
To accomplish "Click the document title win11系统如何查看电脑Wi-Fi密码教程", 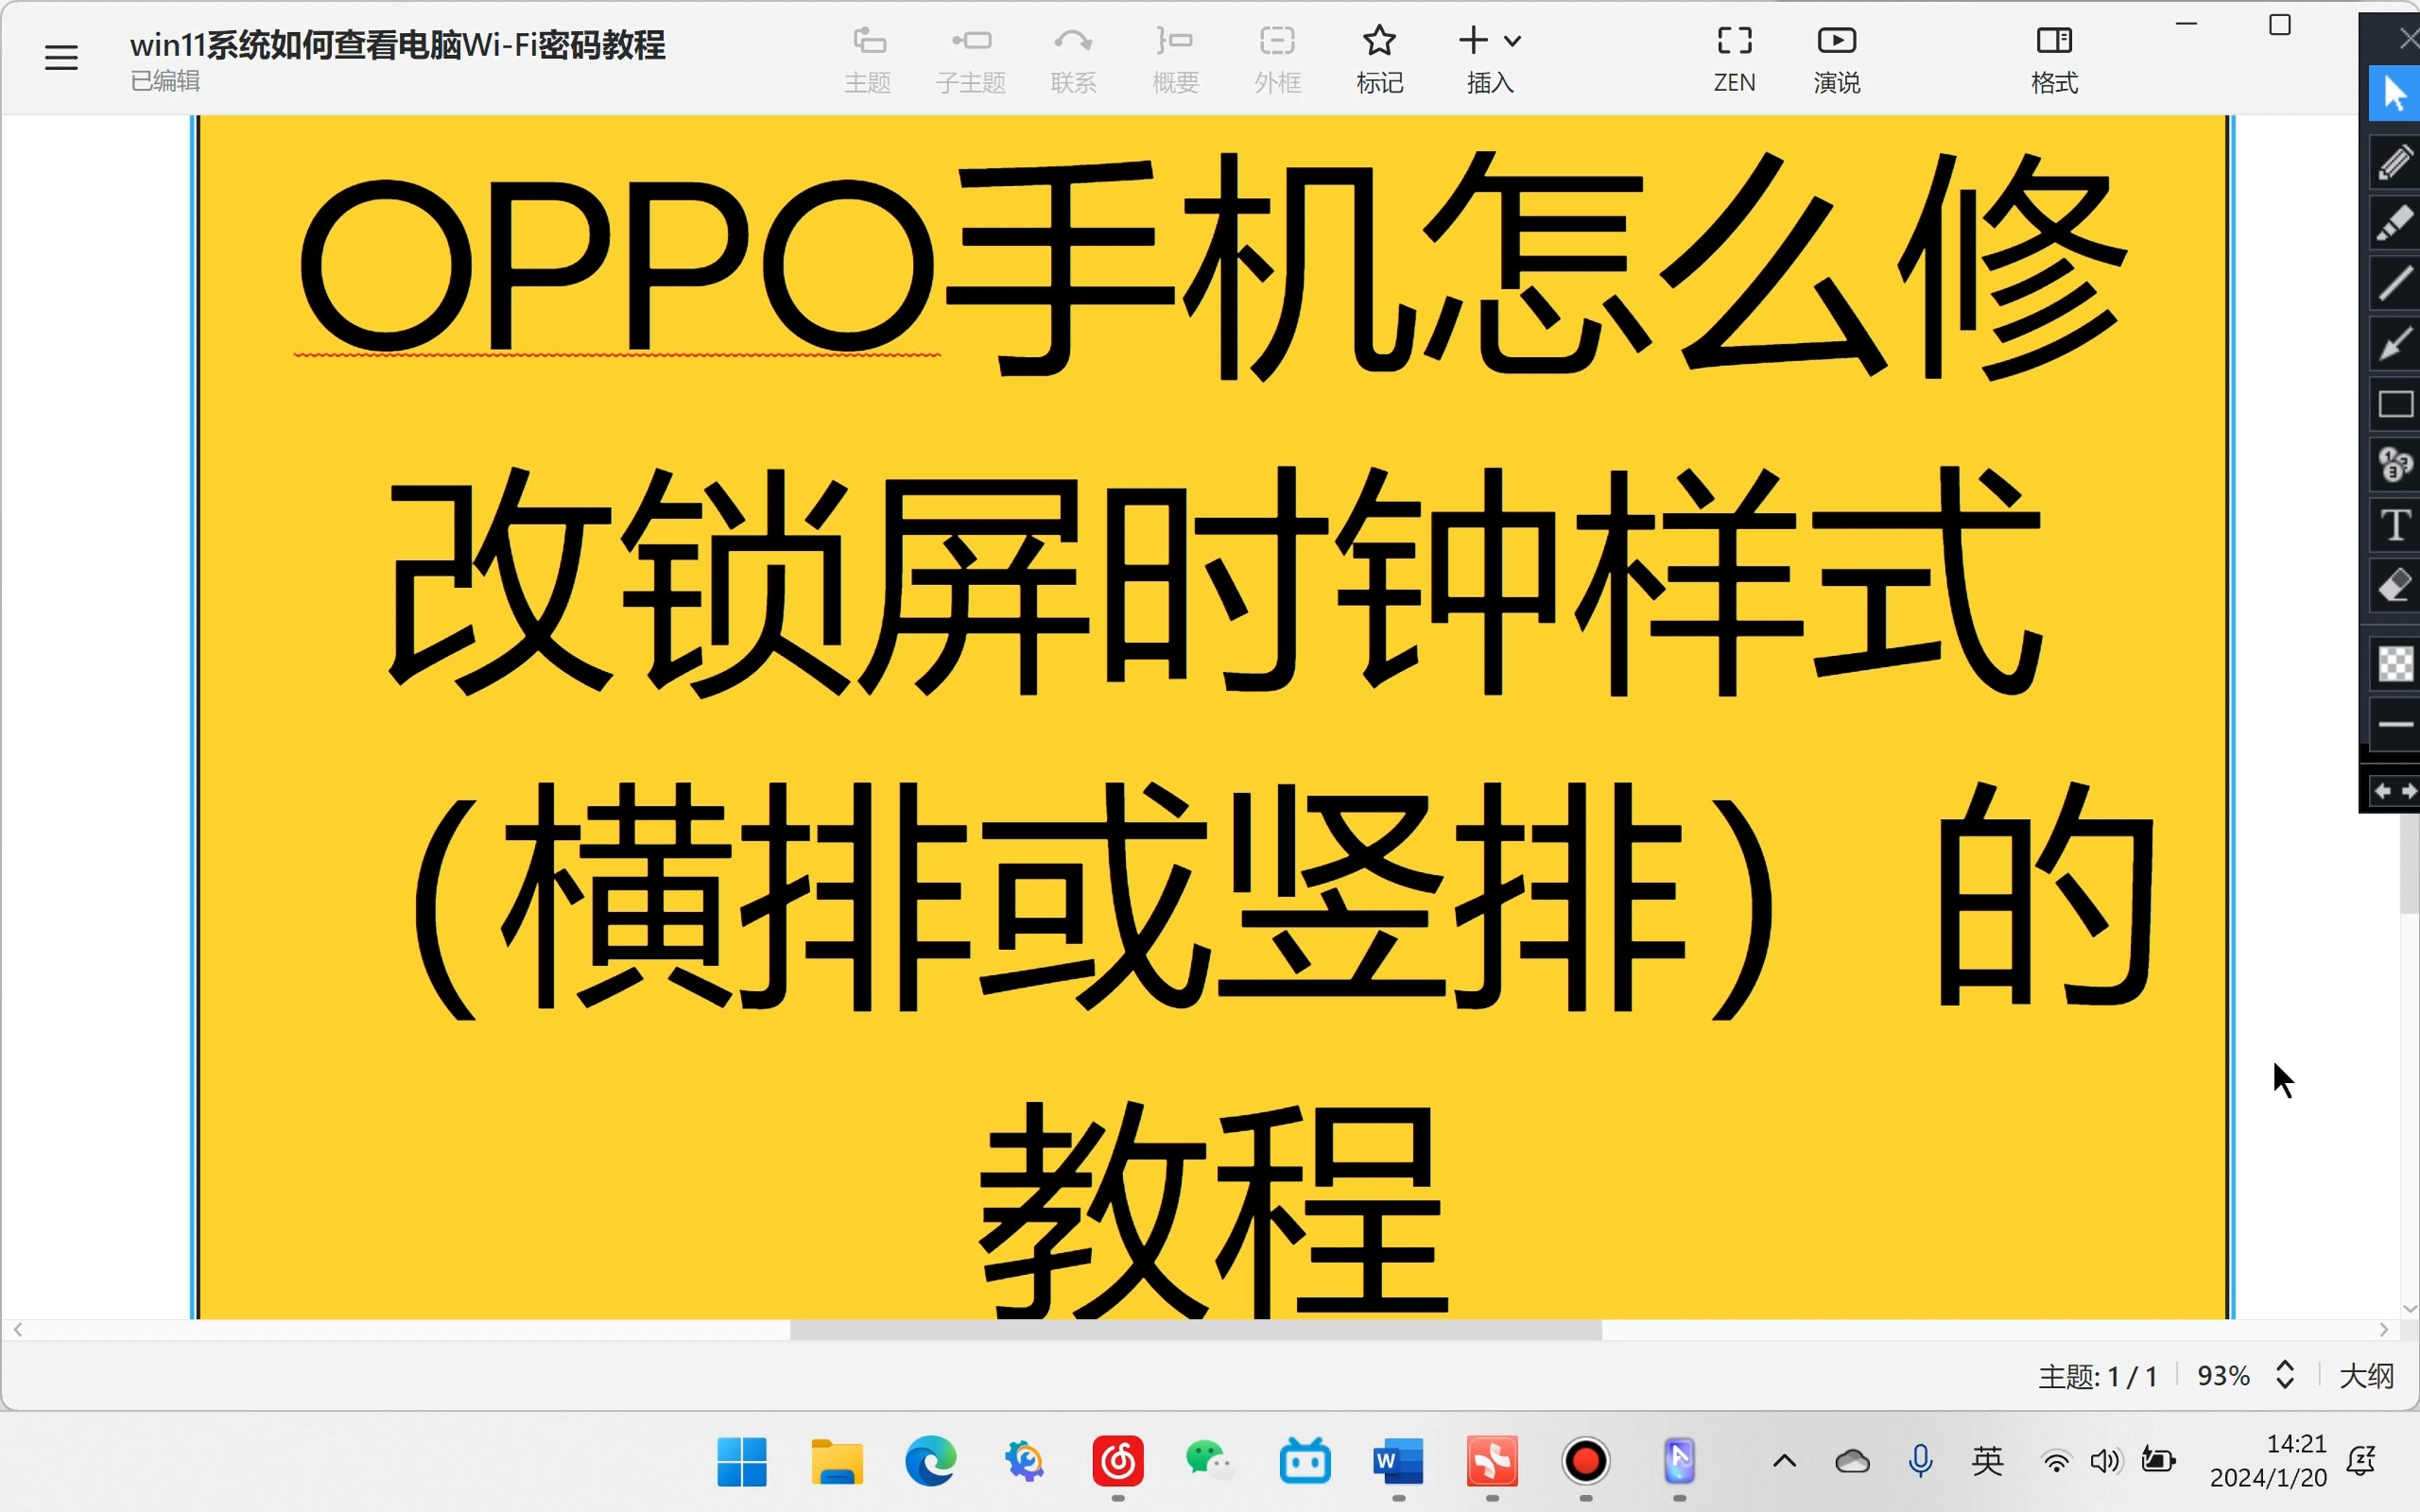I will [x=397, y=45].
